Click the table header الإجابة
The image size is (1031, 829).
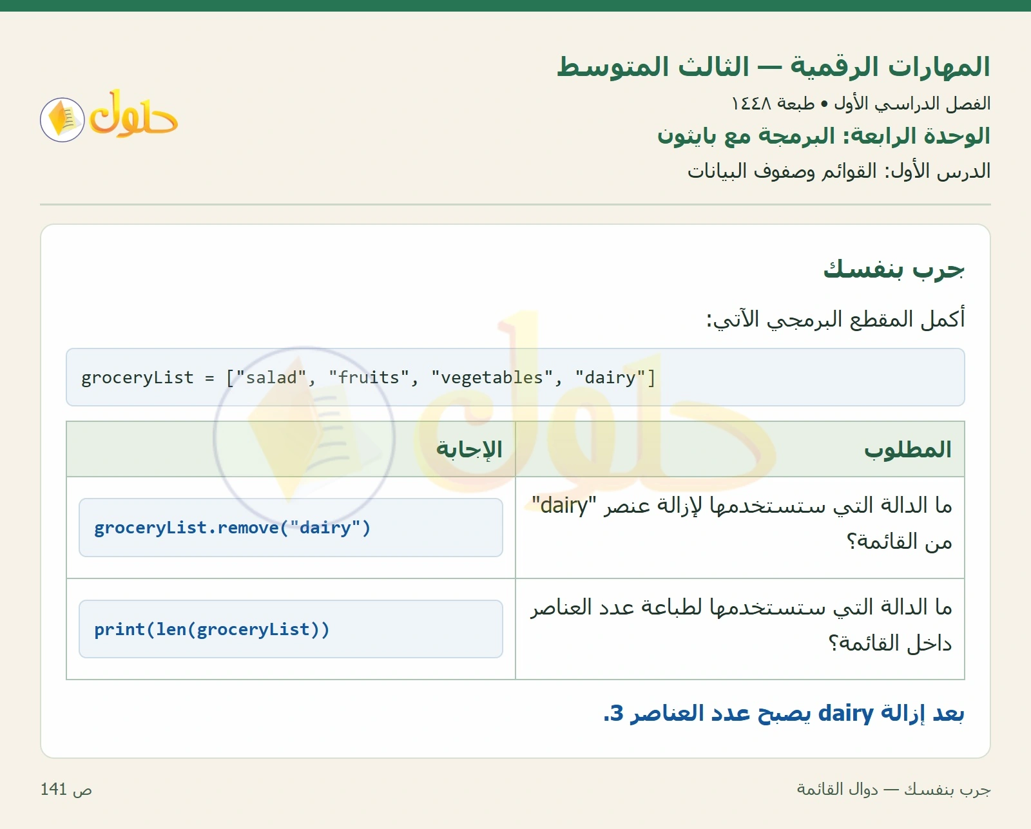[x=469, y=450]
